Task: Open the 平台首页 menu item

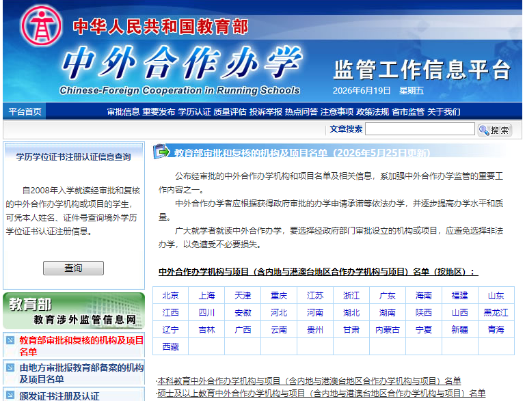Action: tap(25, 111)
